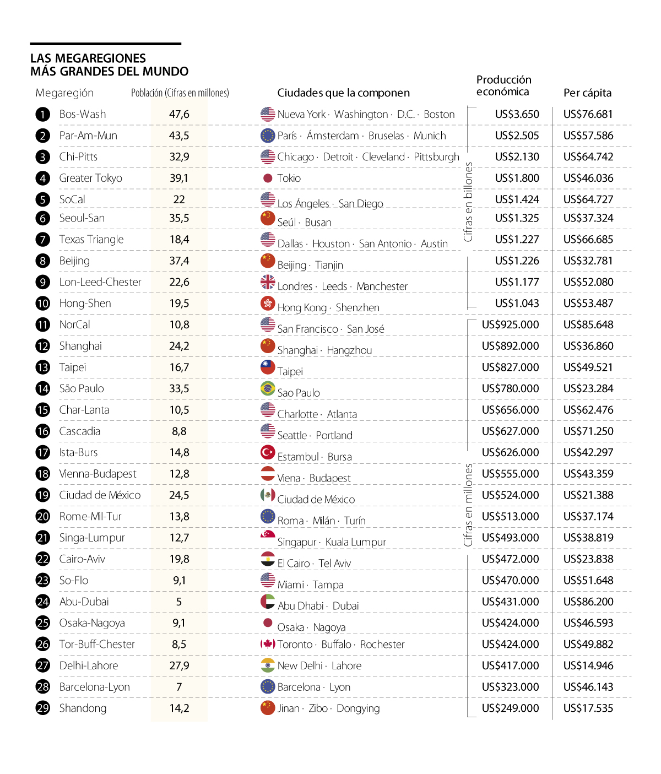Select the Turkey flag beside Estambul
This screenshot has height=774, width=661.
point(268,452)
